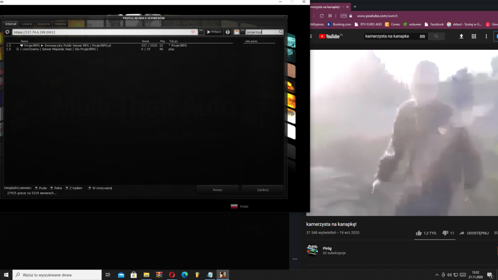498x280 pixels.
Task: Open YouTube upload video icon
Action: pyautogui.click(x=461, y=36)
